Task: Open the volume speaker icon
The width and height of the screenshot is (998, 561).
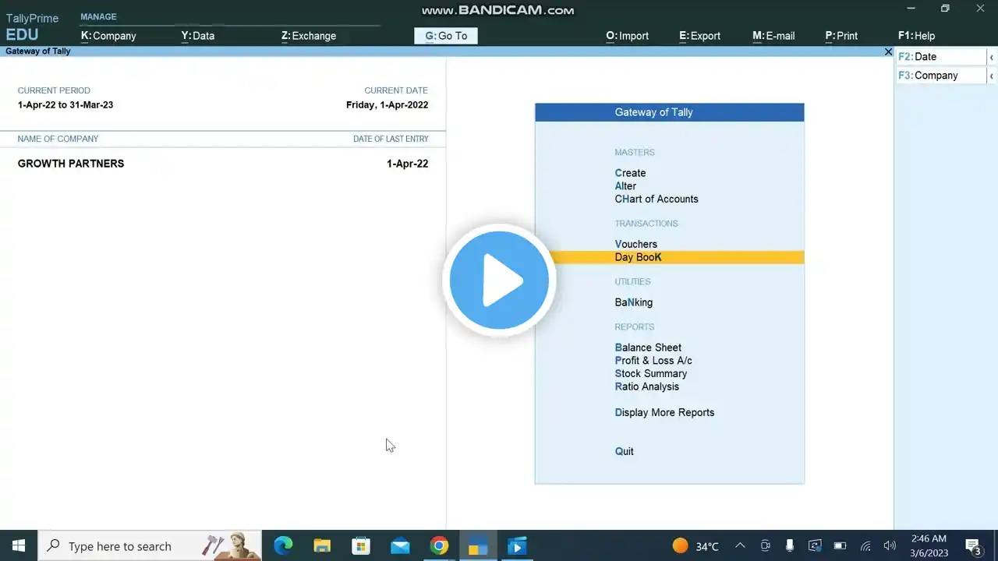Action: pos(890,546)
